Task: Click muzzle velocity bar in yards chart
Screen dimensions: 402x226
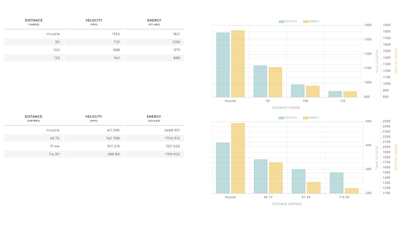Action: (223, 65)
